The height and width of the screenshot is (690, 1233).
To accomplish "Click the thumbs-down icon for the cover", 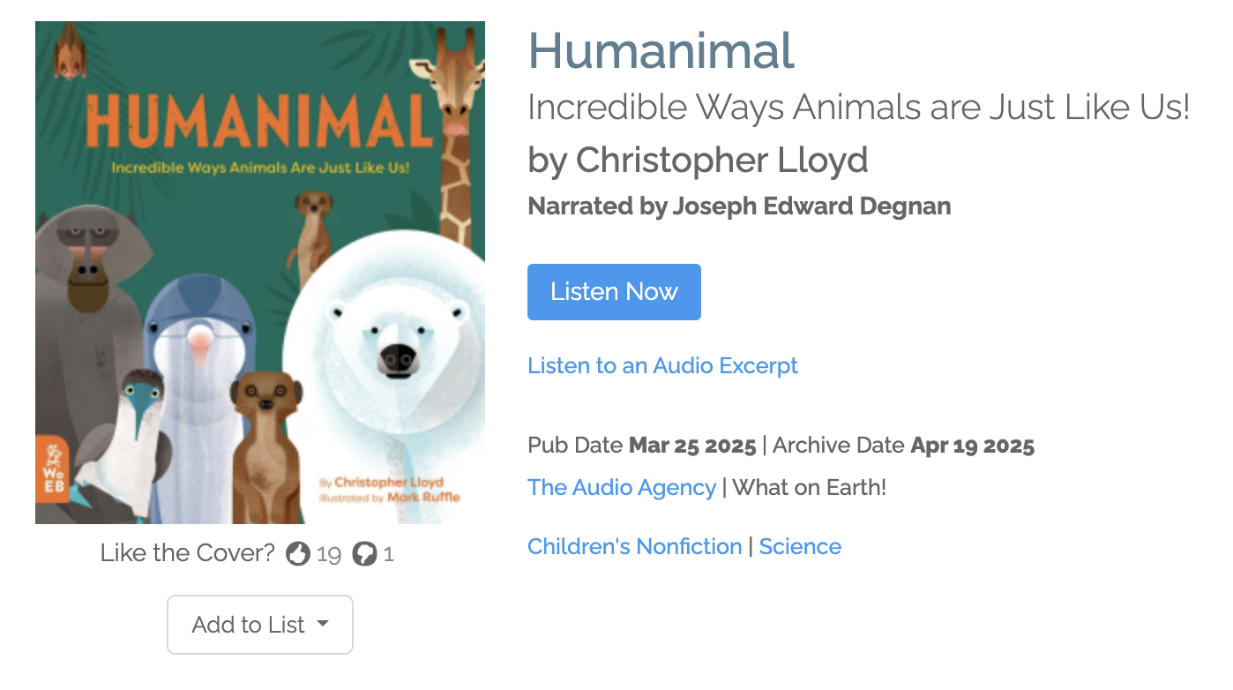I will tap(364, 554).
